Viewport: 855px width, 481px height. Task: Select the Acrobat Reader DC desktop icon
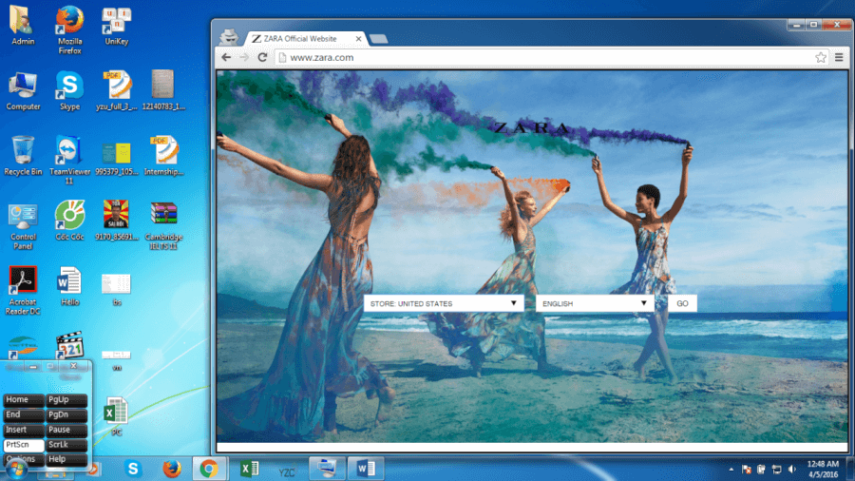tap(23, 281)
